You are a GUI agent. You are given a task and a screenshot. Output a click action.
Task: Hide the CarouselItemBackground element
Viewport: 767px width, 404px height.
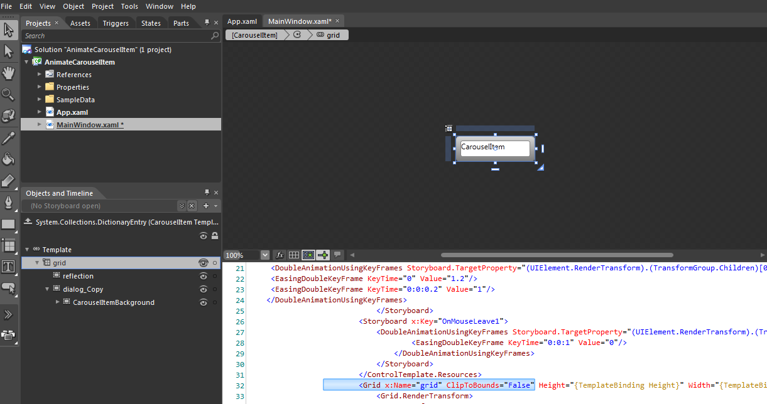coord(203,302)
